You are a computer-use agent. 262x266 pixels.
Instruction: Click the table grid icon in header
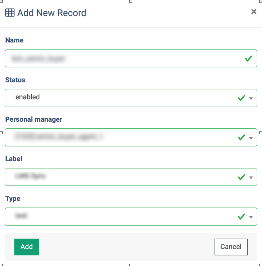(10, 13)
